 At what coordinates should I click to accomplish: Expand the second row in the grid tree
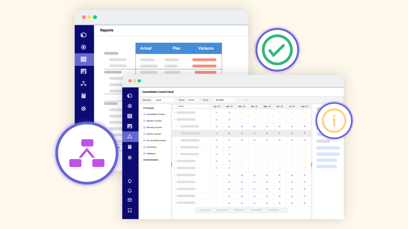coord(175,119)
